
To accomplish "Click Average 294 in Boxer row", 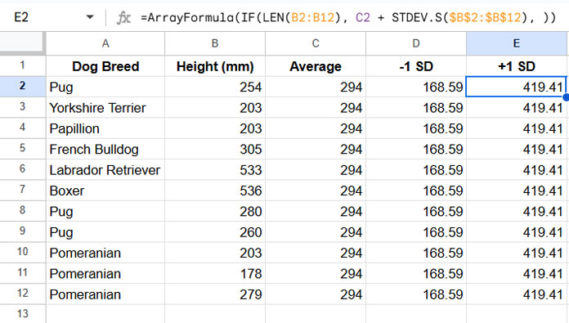I will point(316,191).
